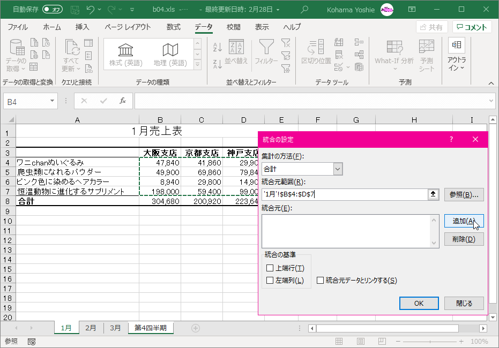Check 統合元データとリンクする option
The height and width of the screenshot is (348, 499).
321,281
